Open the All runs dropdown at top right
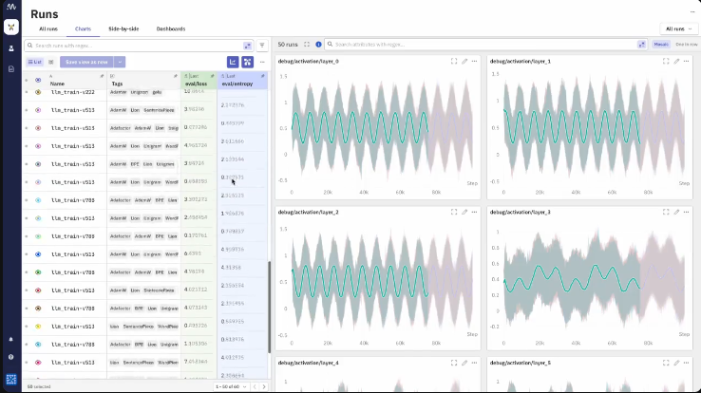The width and height of the screenshot is (701, 393). tap(679, 28)
